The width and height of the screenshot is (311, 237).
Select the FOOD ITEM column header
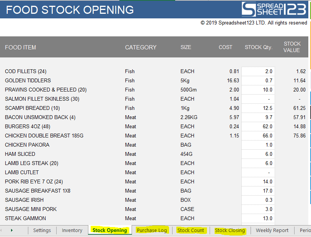20,47
